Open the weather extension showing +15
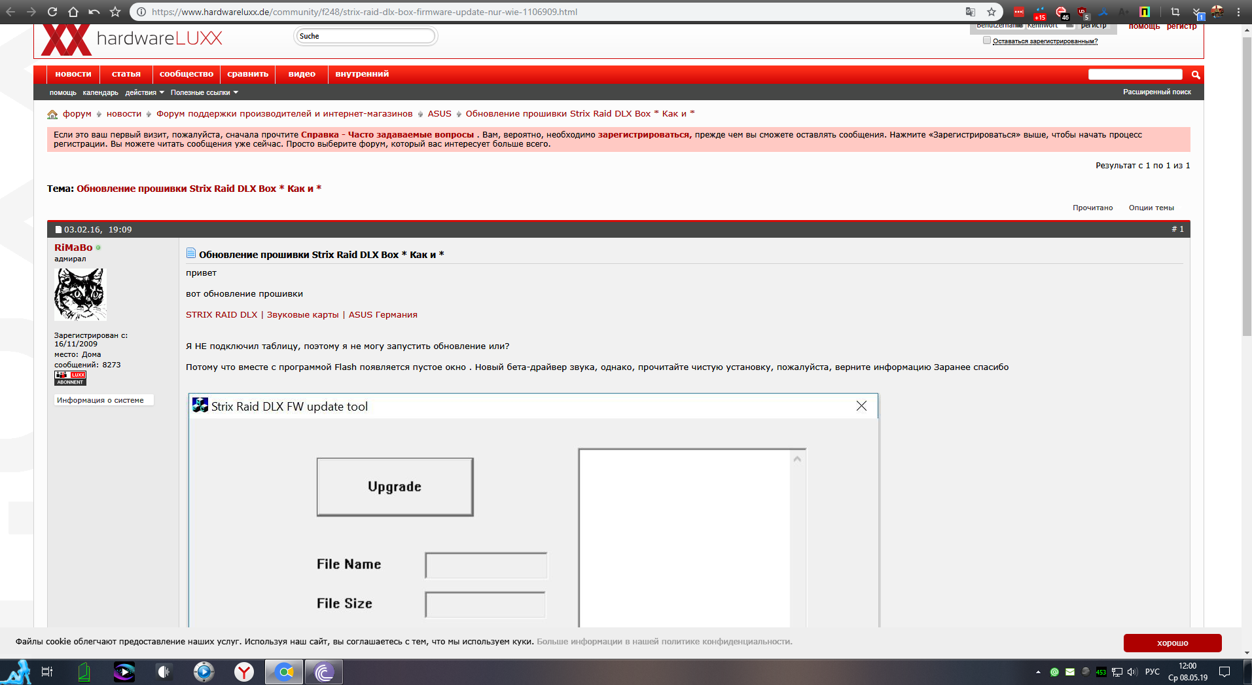This screenshot has height=685, width=1252. 1040,12
